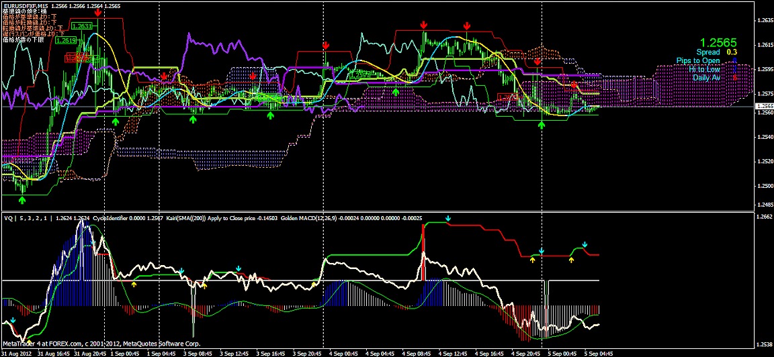The image size is (774, 357).
Task: Click the cyan arrow at the indicator window's top
Action: pyautogui.click(x=448, y=219)
